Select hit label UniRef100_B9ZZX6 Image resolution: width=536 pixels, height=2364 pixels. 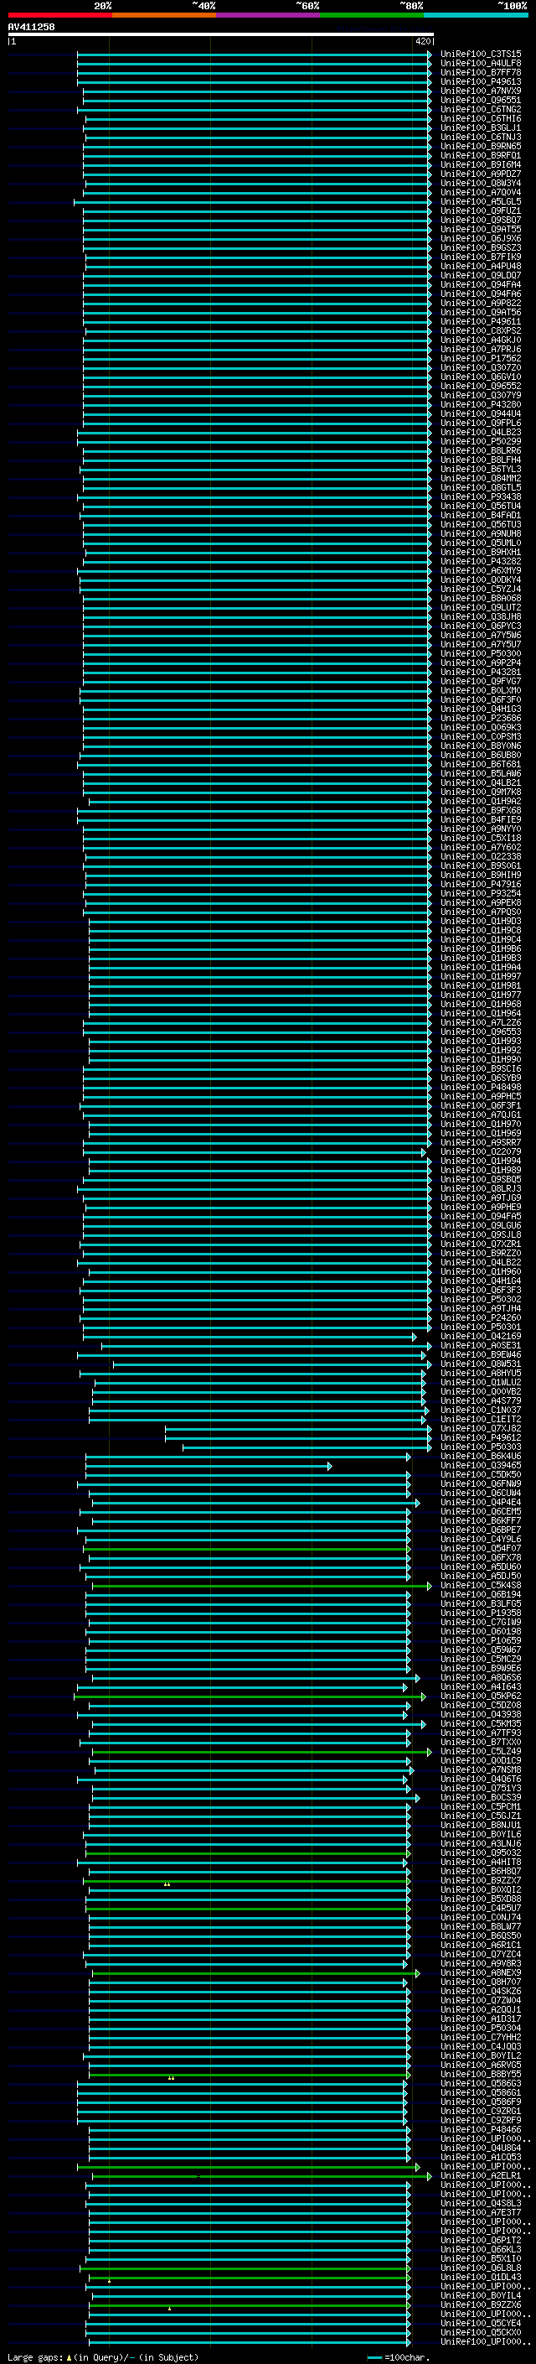tap(481, 2304)
